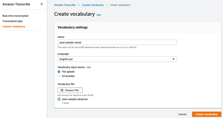Screen dimensions: 223x118
Task: Open Info link next to Create vocabulary heading
Action: [x=98, y=15]
